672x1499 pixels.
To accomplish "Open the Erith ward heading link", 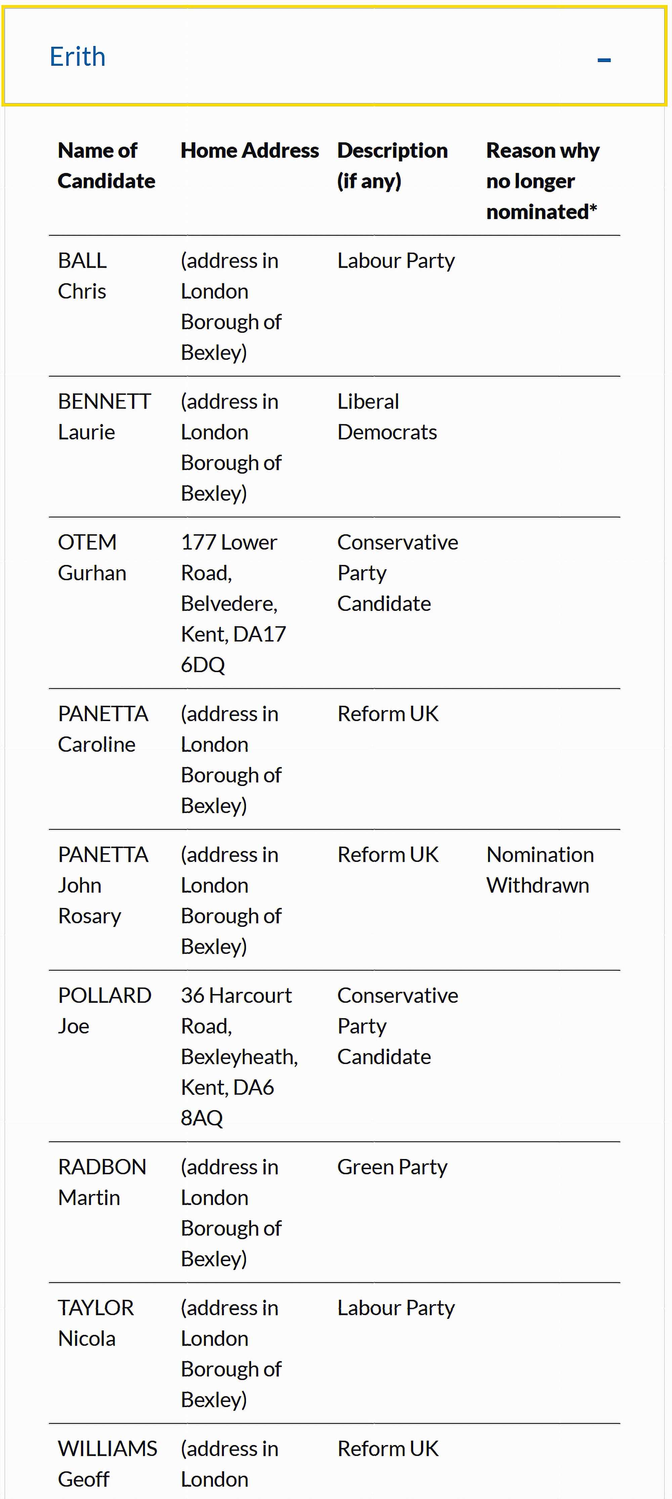I will click(x=77, y=56).
